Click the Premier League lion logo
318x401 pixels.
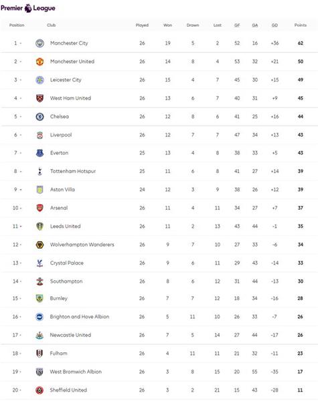tap(28, 8)
